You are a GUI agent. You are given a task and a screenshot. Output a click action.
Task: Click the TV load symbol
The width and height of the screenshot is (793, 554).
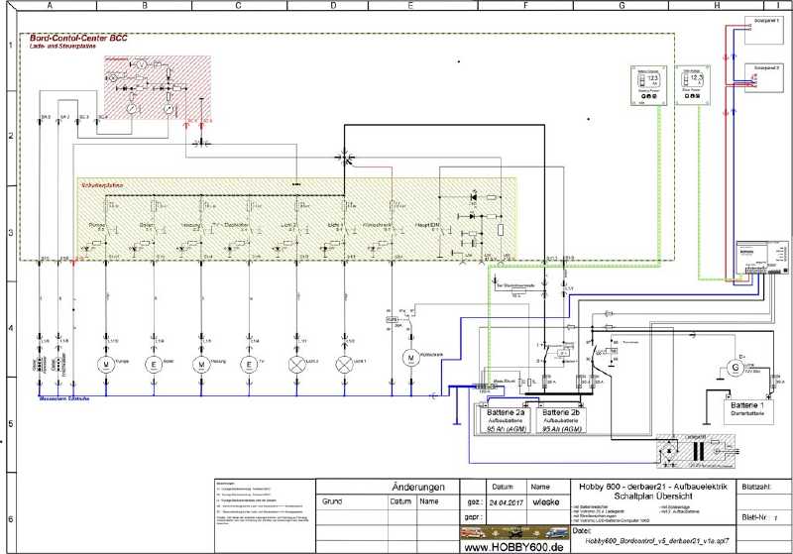[249, 364]
